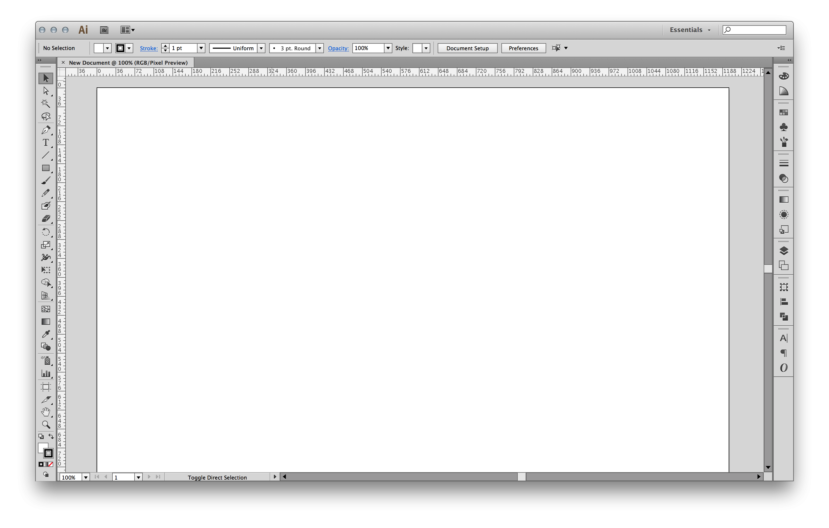The width and height of the screenshot is (829, 528).
Task: Pick the Pencil tool
Action: [46, 193]
